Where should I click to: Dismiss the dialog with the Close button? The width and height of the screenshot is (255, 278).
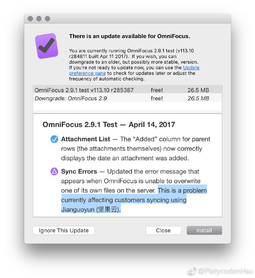point(163,230)
